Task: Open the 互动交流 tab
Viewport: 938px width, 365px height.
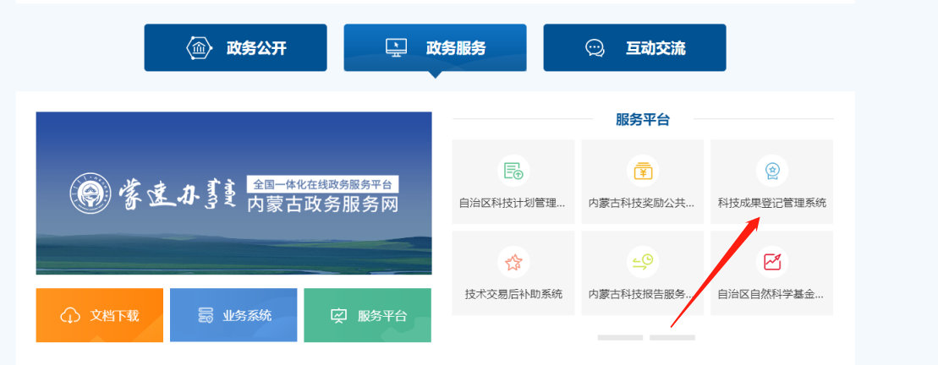Action: click(634, 48)
